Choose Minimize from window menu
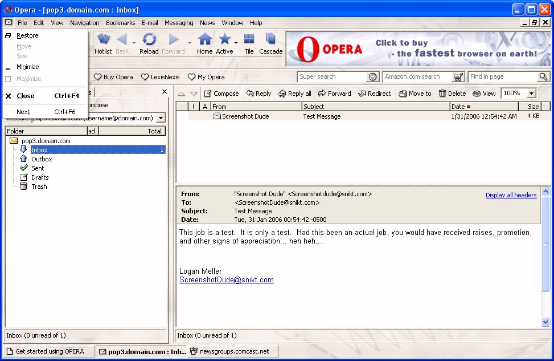Viewport: 554px width, 361px height. 45,67
